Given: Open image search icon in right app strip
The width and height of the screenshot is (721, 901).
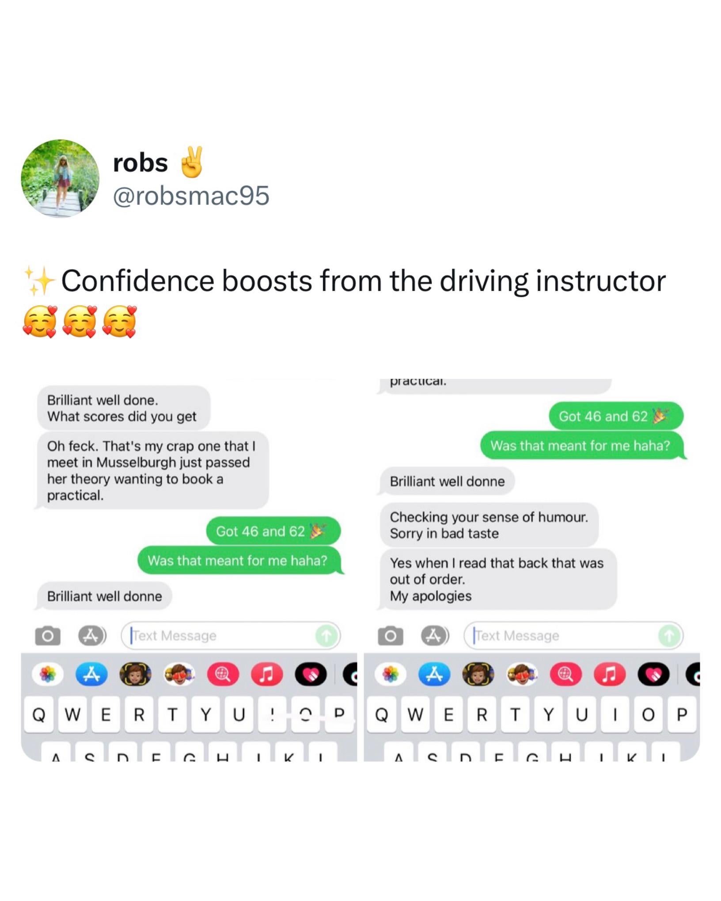Looking at the screenshot, I should pyautogui.click(x=566, y=674).
